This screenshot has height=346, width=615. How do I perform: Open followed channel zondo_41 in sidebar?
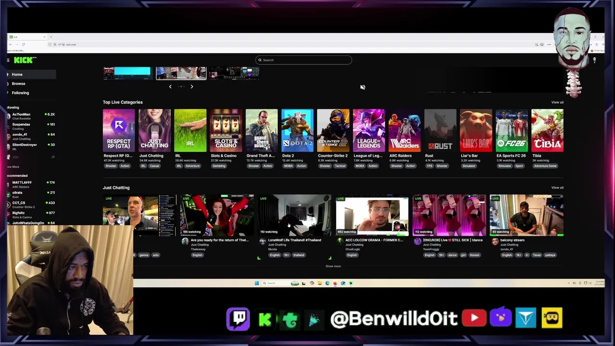pyautogui.click(x=31, y=136)
